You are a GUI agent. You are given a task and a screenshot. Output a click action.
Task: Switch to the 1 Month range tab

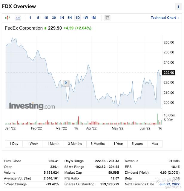tap(53, 144)
